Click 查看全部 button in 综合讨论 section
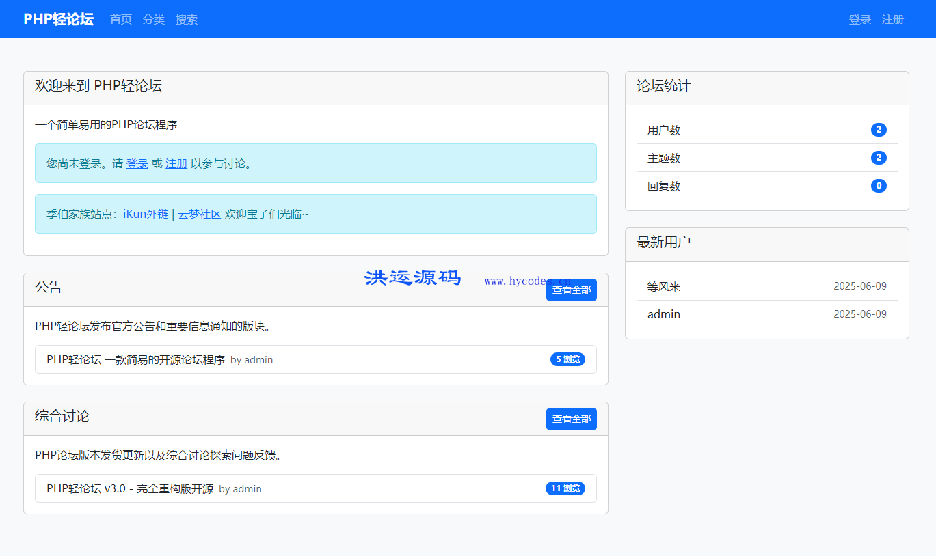This screenshot has width=936, height=556. pos(572,419)
